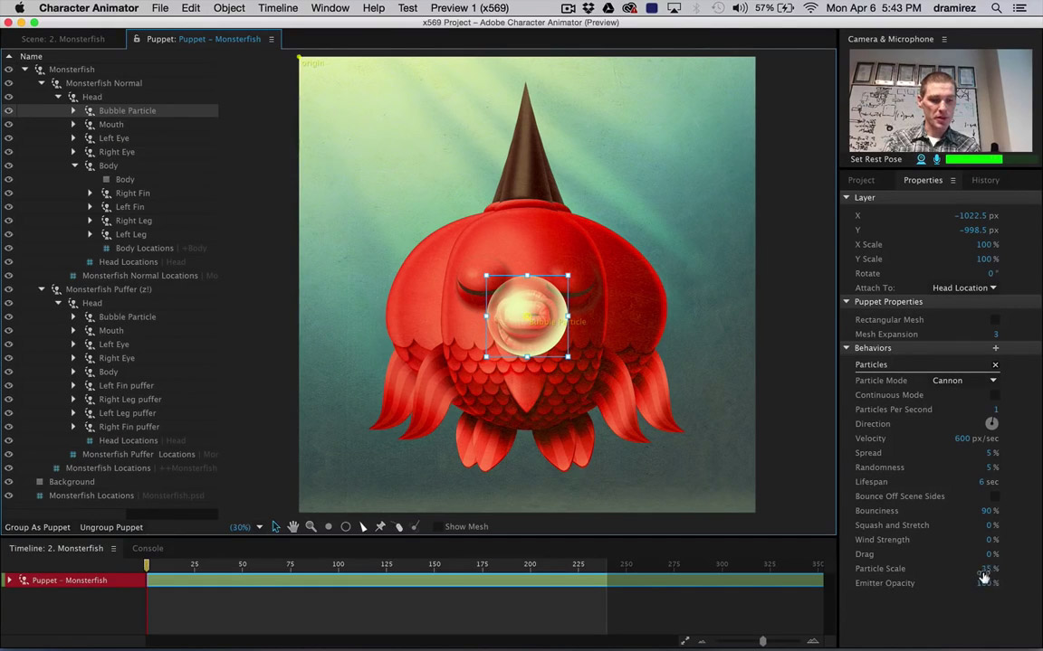1043x651 pixels.
Task: Click the Ungroup Puppet button
Action: point(111,527)
